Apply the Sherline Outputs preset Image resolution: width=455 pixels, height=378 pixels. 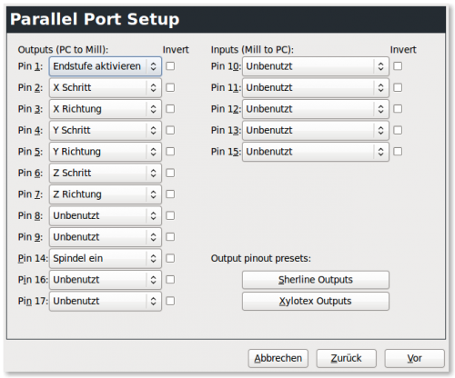click(x=316, y=280)
